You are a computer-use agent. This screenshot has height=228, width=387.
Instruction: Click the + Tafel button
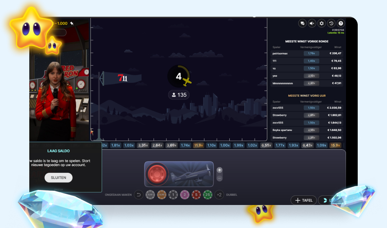click(x=304, y=200)
